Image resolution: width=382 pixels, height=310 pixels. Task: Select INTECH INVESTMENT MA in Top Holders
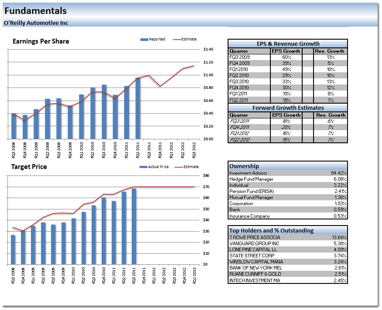tap(255, 280)
